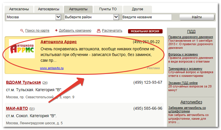Click the plus icon beside Добавить компанию
221x130 pixels.
(x=56, y=30)
